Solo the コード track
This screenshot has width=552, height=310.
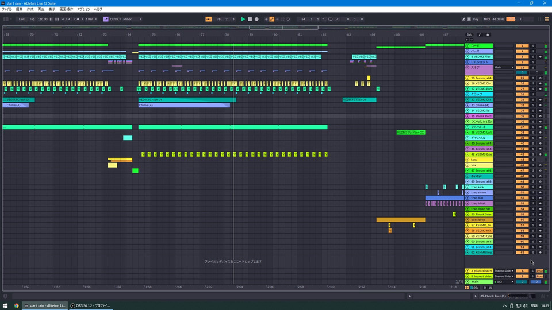click(532, 45)
